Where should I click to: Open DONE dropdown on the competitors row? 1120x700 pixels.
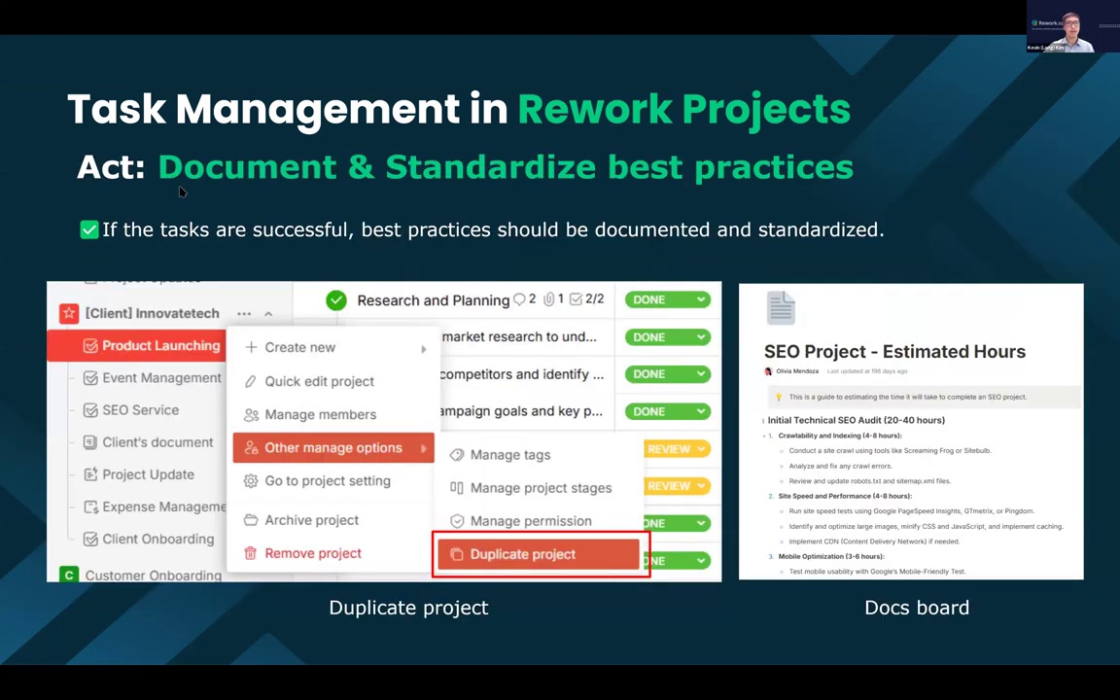tap(668, 373)
